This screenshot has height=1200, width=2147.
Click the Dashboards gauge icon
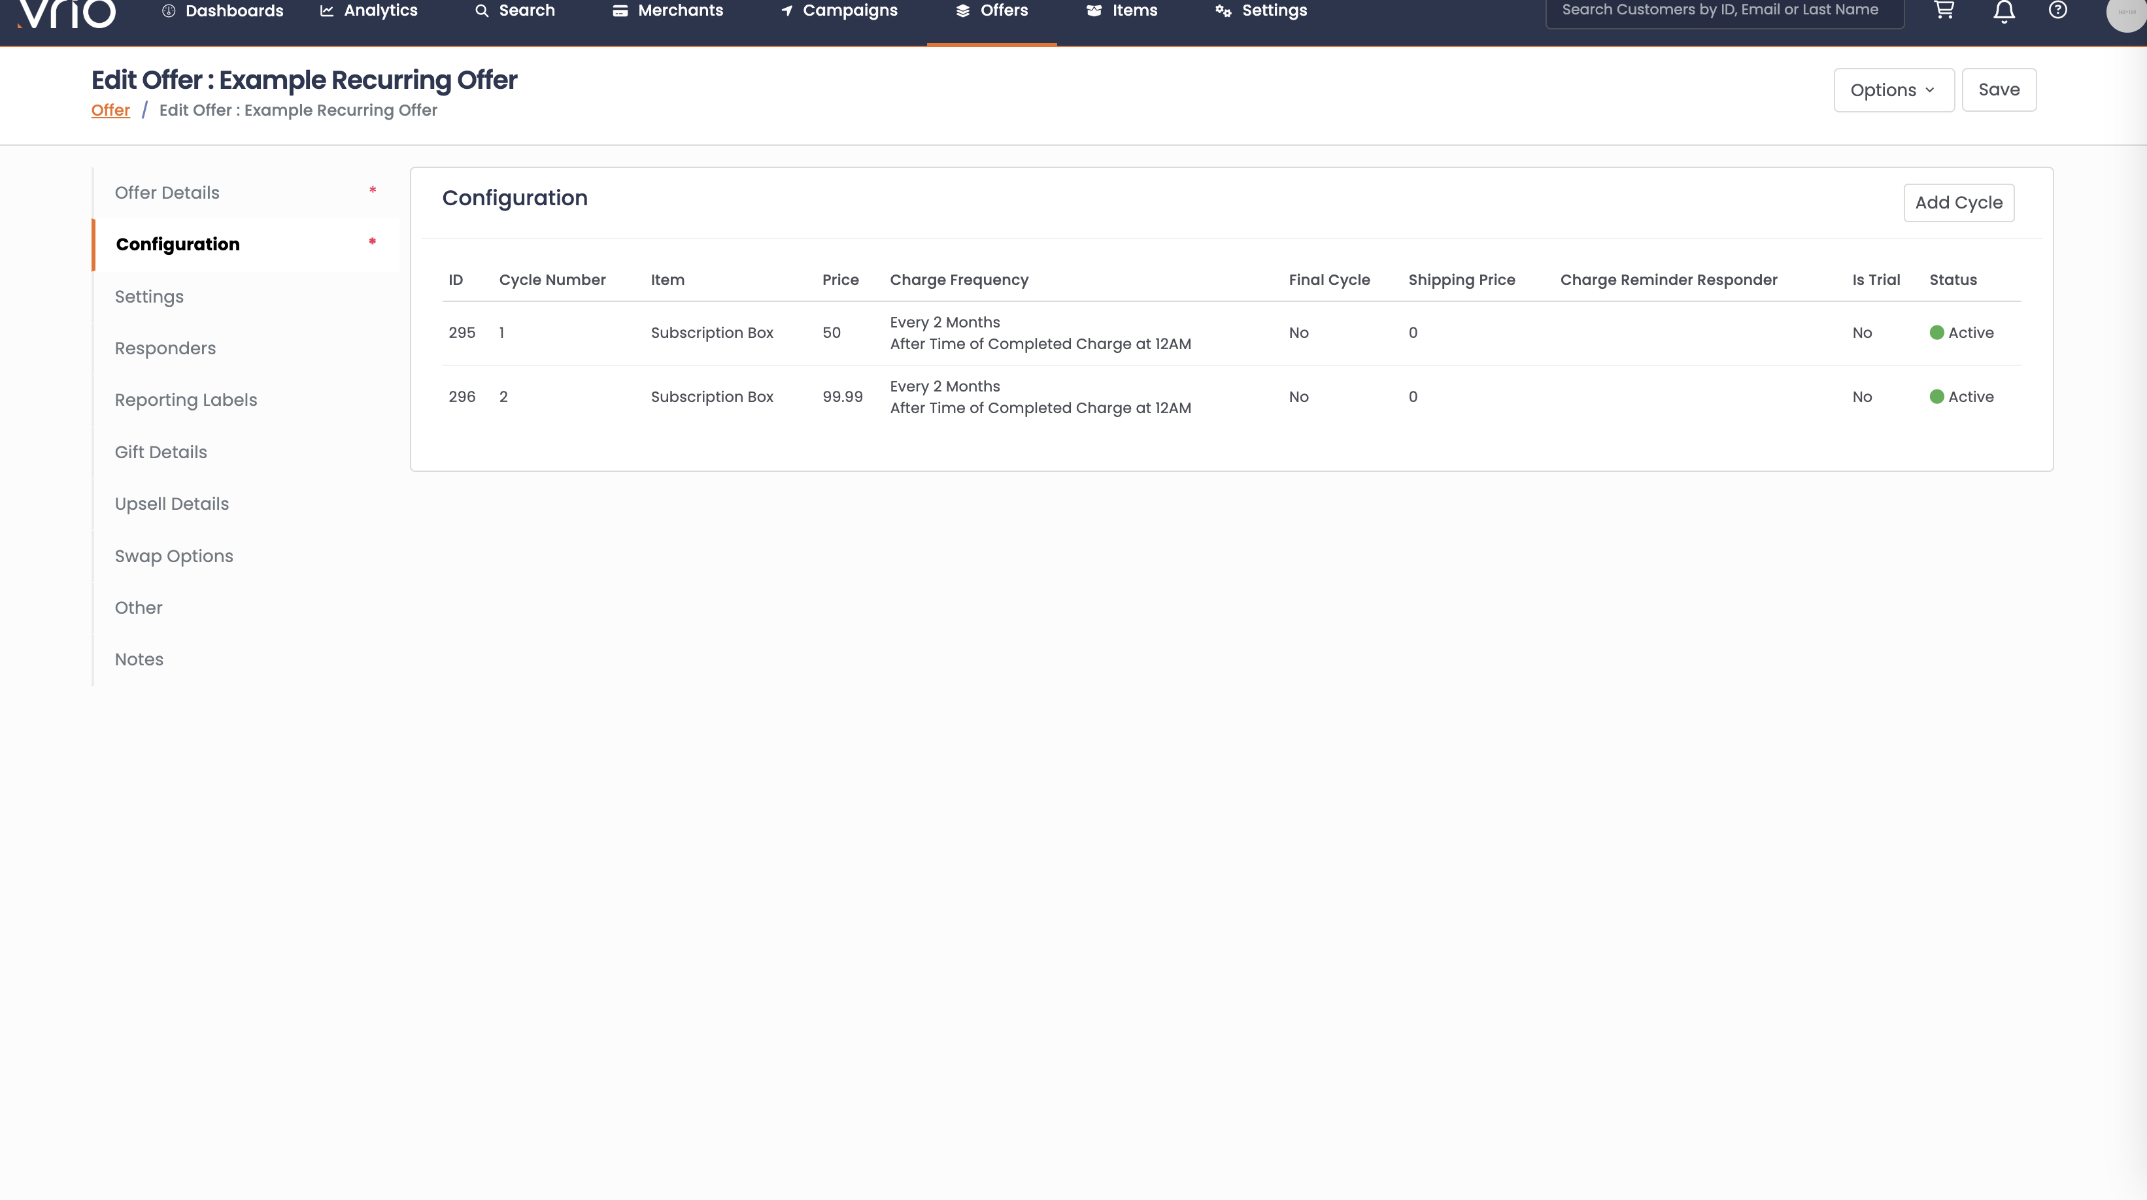click(169, 11)
